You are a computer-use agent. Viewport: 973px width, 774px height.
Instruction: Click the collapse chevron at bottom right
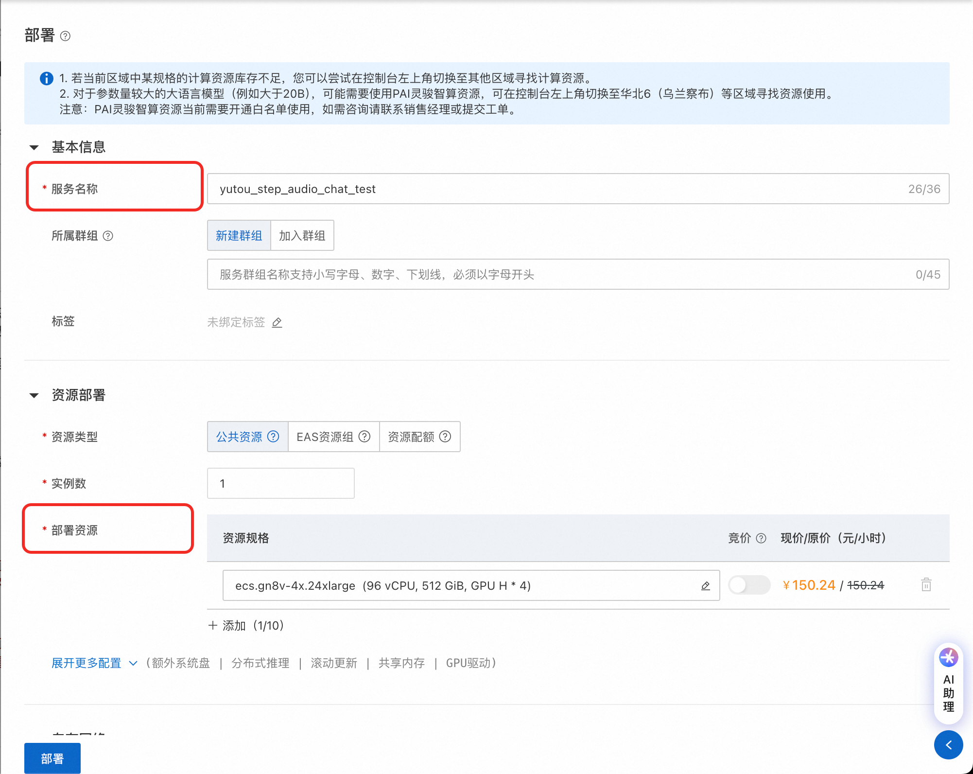click(x=948, y=745)
